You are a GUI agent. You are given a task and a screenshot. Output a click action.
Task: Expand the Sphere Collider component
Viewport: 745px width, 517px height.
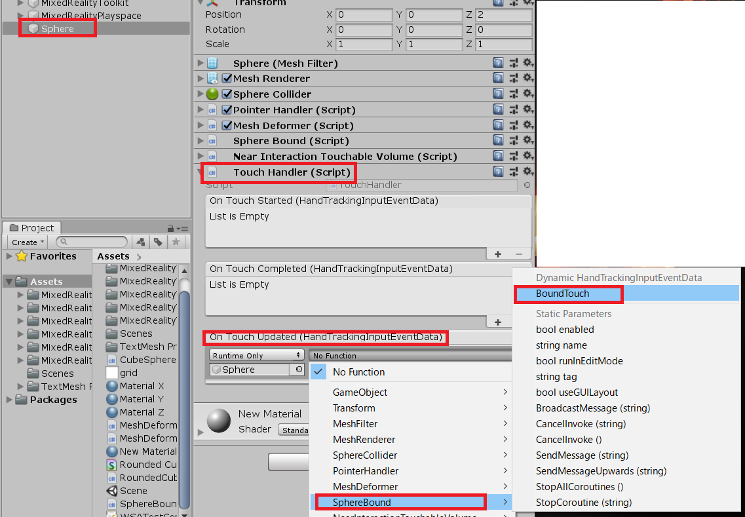(201, 94)
